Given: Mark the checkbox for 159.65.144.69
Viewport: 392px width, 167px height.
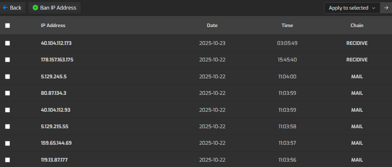Looking at the screenshot, I should 7,143.
